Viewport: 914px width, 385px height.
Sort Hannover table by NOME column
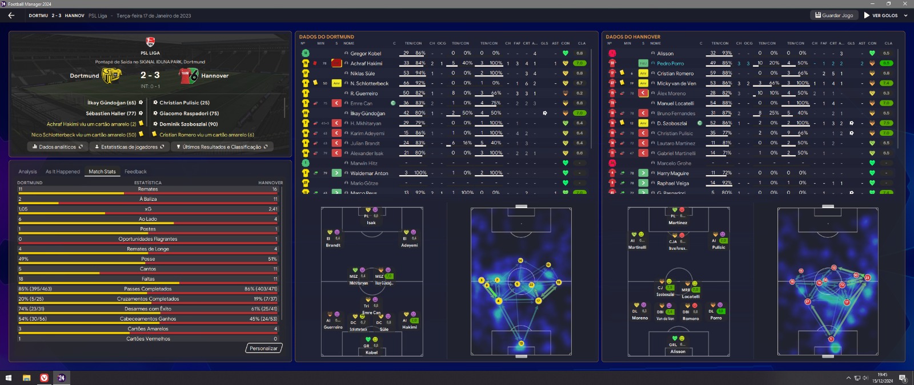656,43
